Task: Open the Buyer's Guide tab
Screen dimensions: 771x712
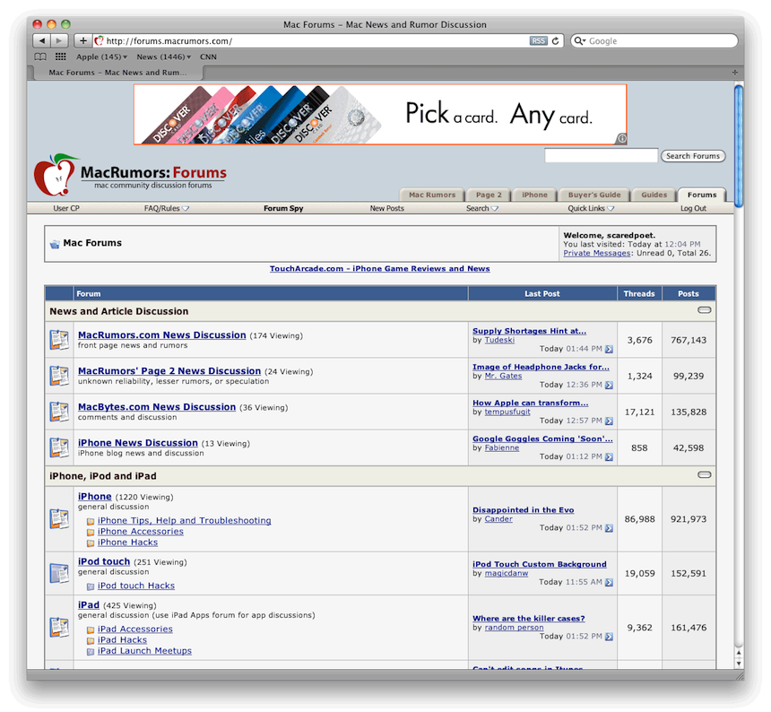Action: [594, 195]
